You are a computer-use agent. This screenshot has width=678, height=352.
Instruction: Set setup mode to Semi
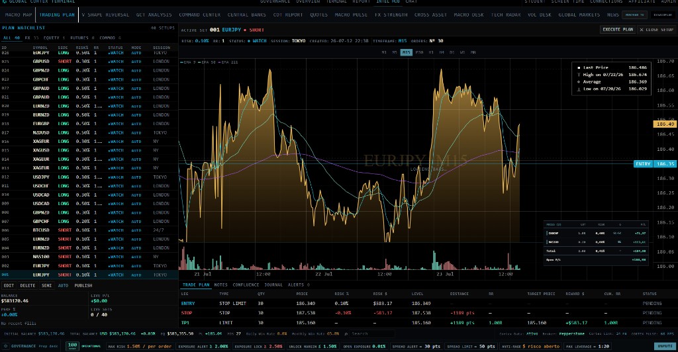click(x=47, y=285)
